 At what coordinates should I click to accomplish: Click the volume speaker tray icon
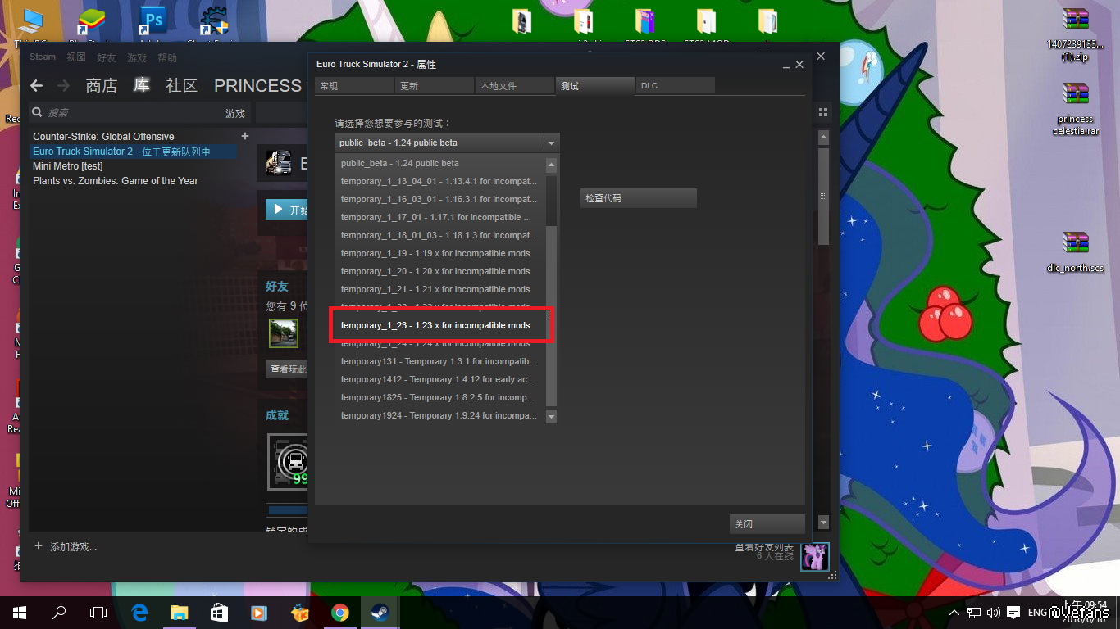click(x=994, y=612)
